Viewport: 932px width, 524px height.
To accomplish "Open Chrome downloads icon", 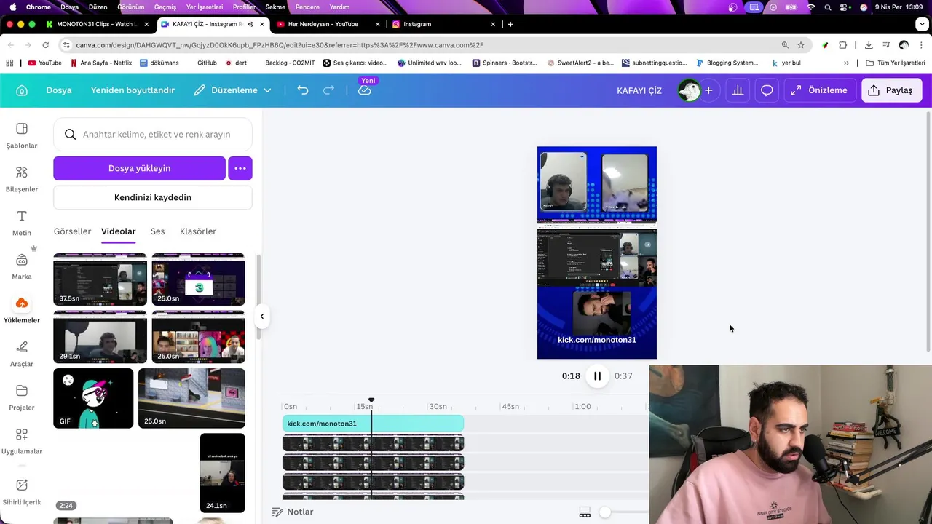I will (x=869, y=45).
